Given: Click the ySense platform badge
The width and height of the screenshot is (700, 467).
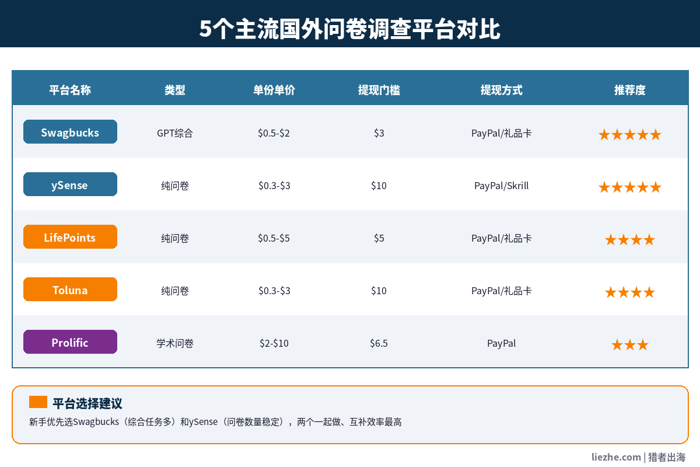Looking at the screenshot, I should [x=70, y=184].
